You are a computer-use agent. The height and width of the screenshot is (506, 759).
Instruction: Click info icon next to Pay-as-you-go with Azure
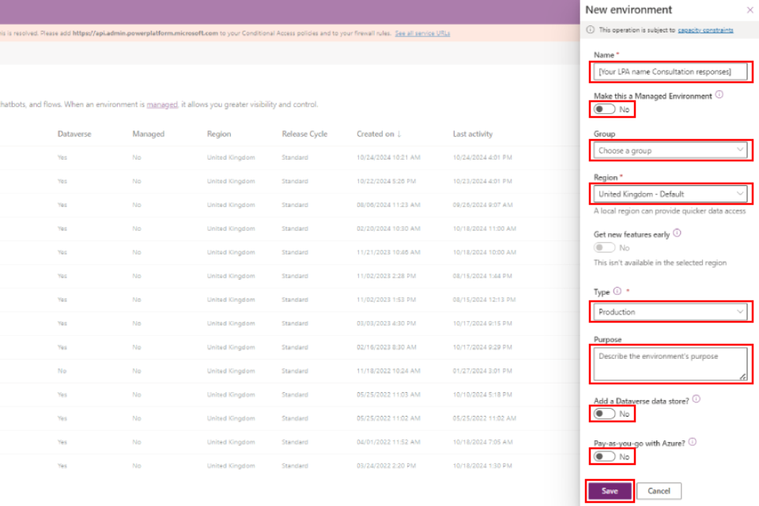click(x=692, y=443)
